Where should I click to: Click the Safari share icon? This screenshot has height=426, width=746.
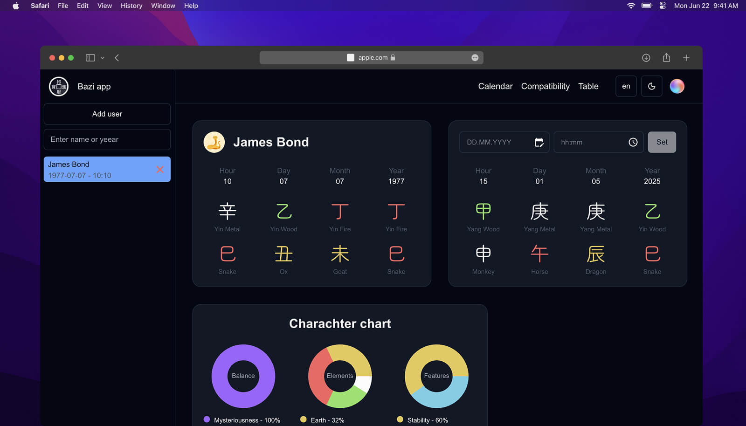point(666,57)
